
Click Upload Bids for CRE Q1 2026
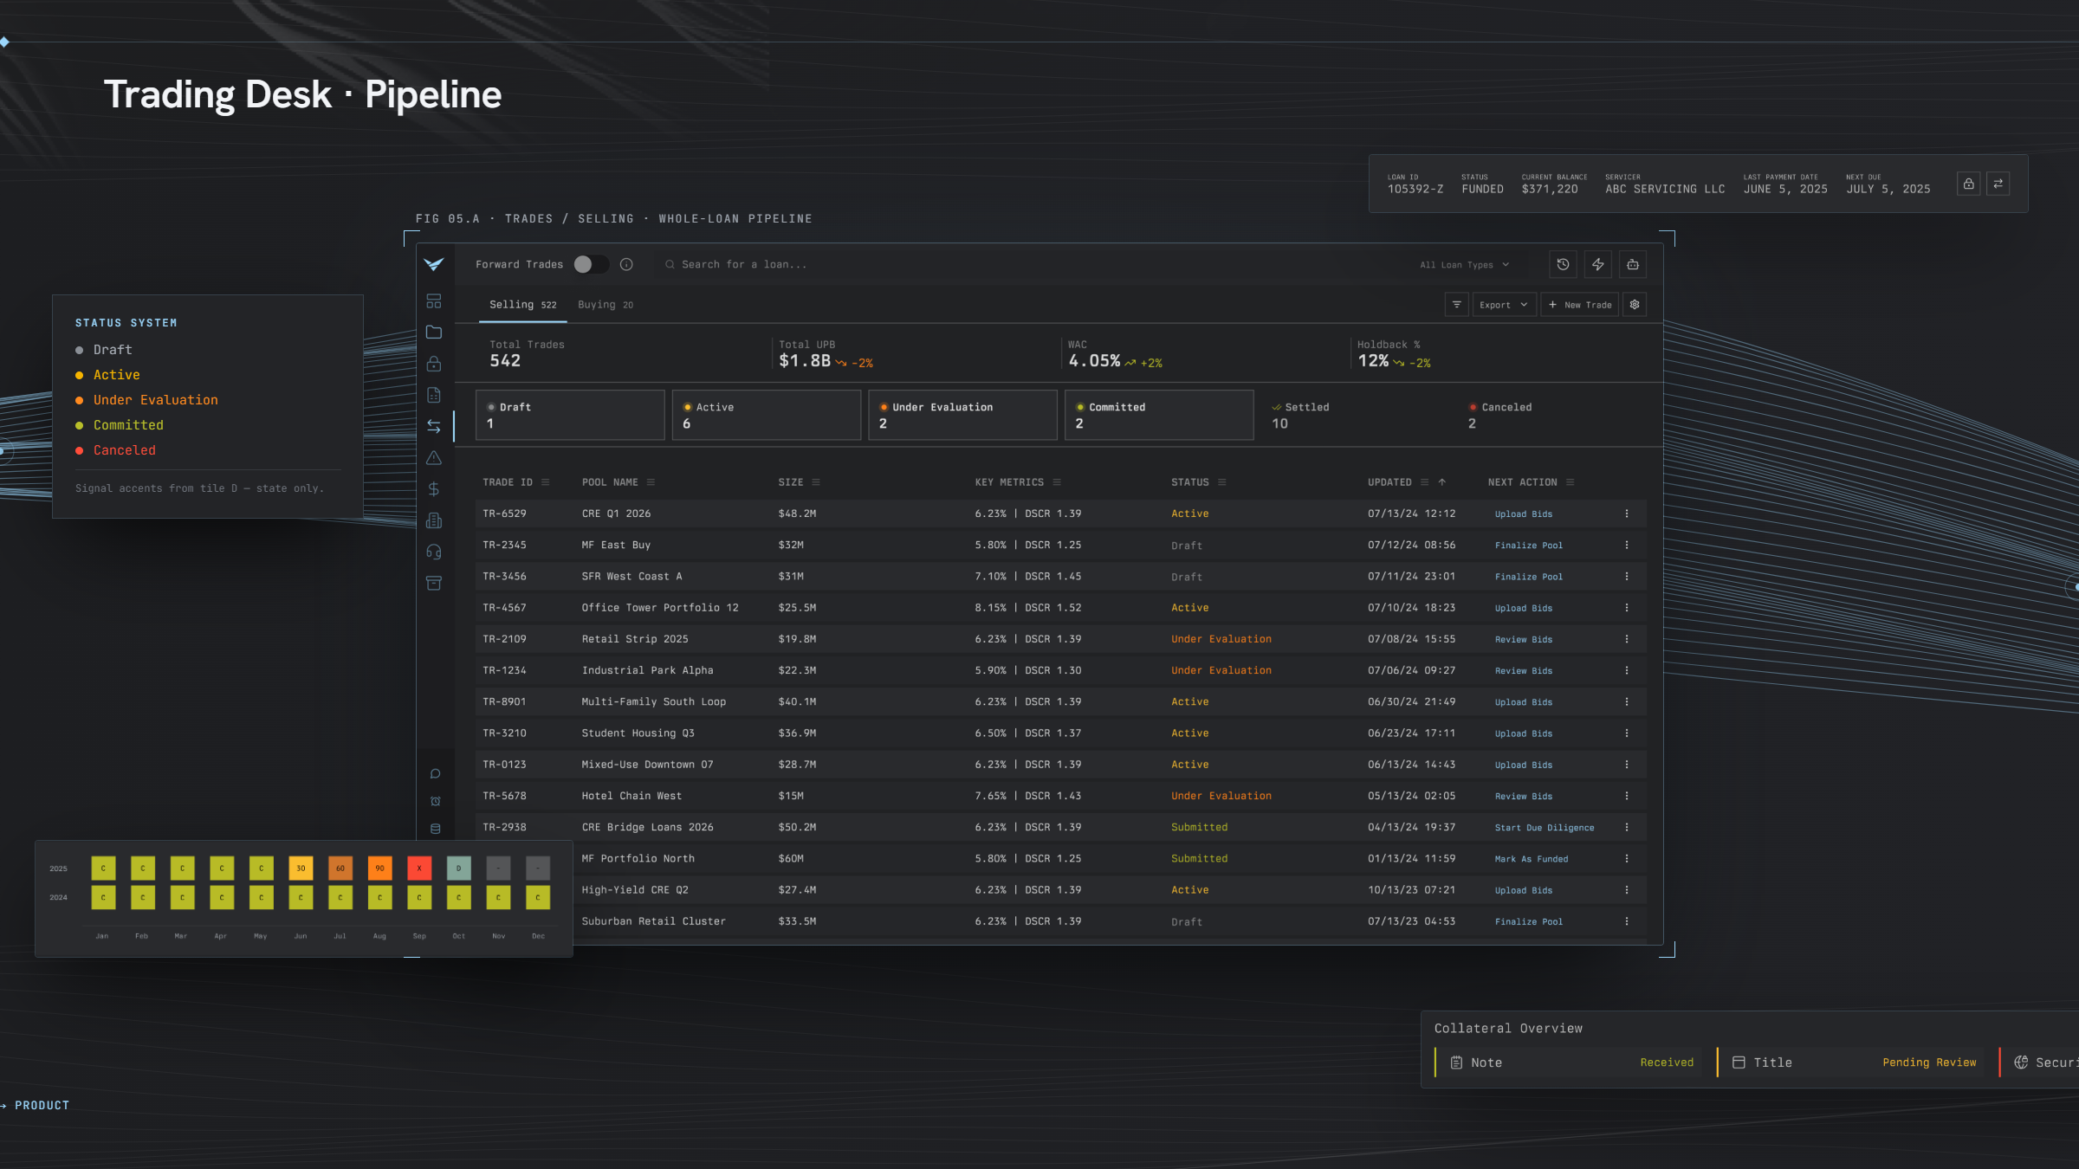coord(1524,514)
